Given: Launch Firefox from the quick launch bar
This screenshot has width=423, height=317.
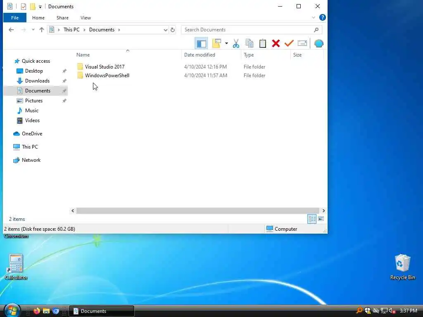Looking at the screenshot, I should [36, 311].
